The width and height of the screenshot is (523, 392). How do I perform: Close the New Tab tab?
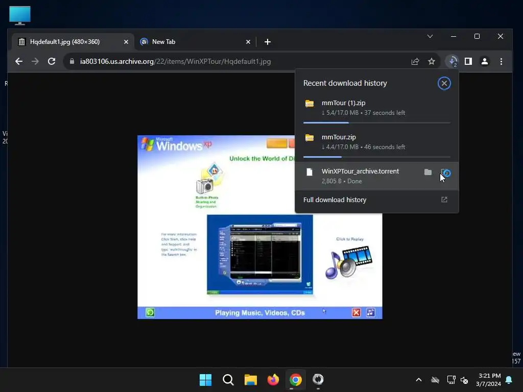point(248,42)
